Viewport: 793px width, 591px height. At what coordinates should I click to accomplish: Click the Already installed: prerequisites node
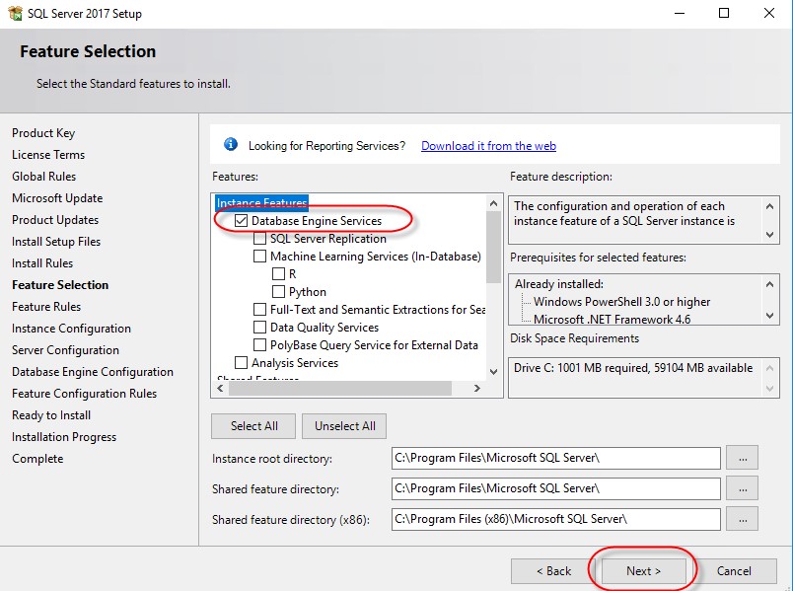click(x=559, y=284)
